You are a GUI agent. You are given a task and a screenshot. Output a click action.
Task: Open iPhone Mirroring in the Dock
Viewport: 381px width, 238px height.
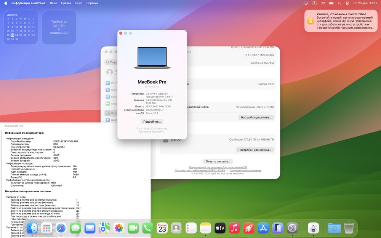click(x=278, y=228)
